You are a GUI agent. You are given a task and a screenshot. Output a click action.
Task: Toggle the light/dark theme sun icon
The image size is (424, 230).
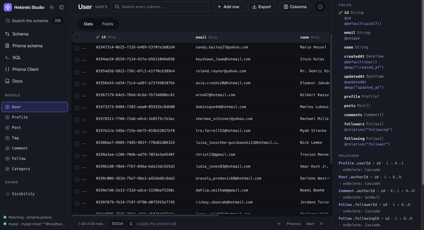(52, 7)
